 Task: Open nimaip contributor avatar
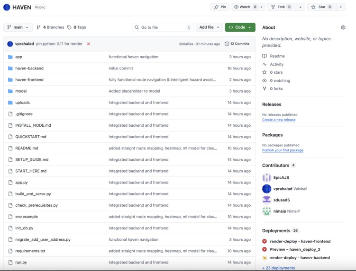[x=267, y=211]
